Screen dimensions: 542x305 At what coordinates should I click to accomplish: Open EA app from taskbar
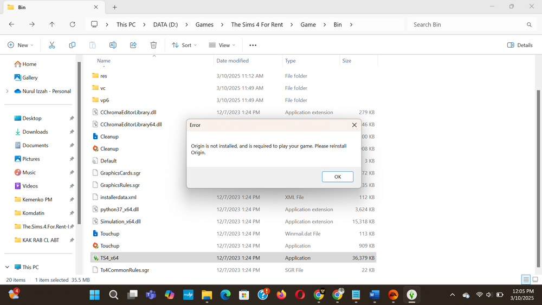tap(393, 295)
